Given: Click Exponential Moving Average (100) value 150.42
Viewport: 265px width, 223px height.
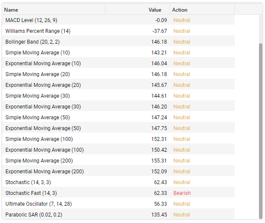Looking at the screenshot, I should pyautogui.click(x=159, y=150).
